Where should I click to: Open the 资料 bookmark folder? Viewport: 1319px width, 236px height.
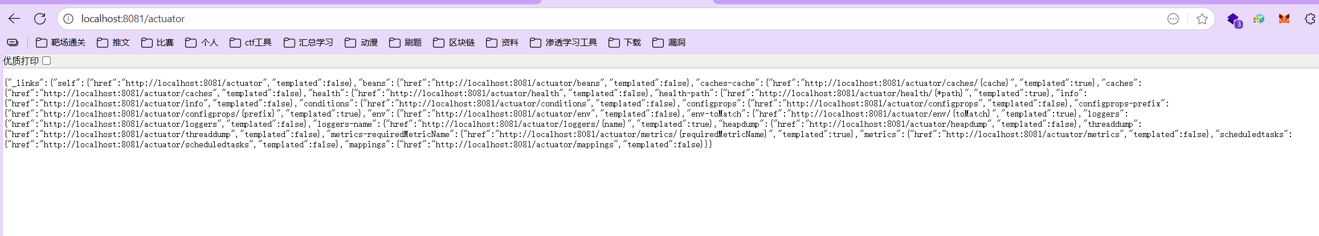tap(502, 43)
